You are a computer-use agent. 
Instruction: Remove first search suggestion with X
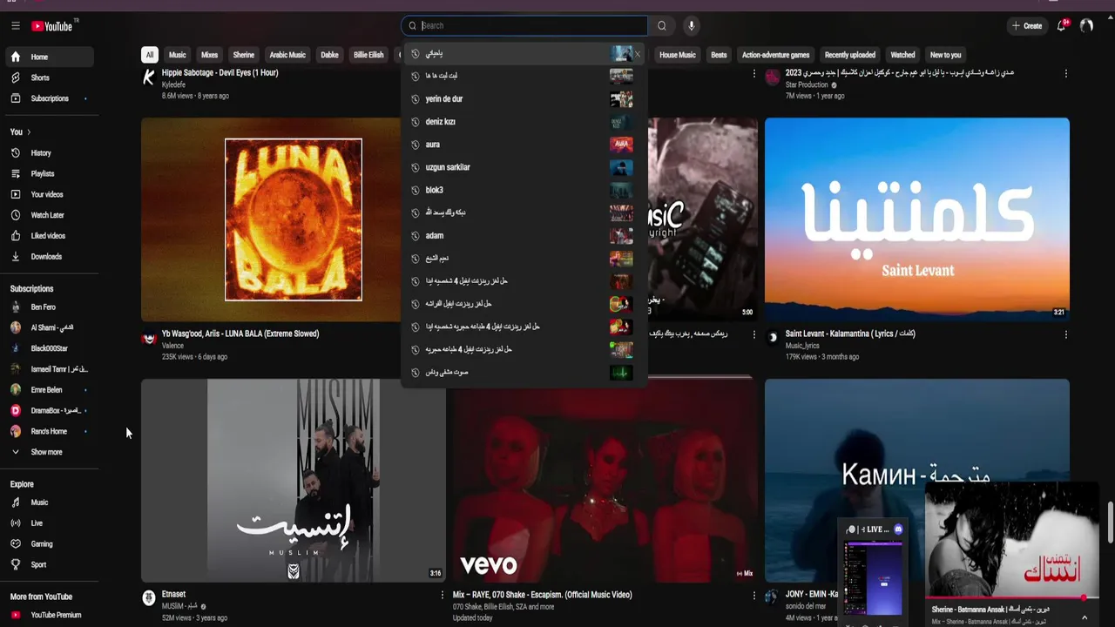(638, 54)
